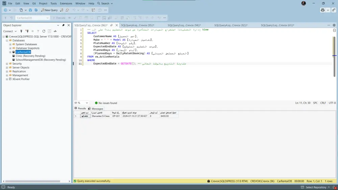
Task: Click the Object Explorer horizontal scrollbar thumb
Action: [x=32, y=181]
